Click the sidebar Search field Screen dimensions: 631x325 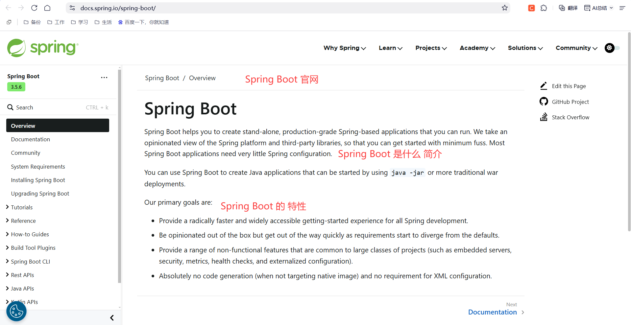[x=58, y=107]
